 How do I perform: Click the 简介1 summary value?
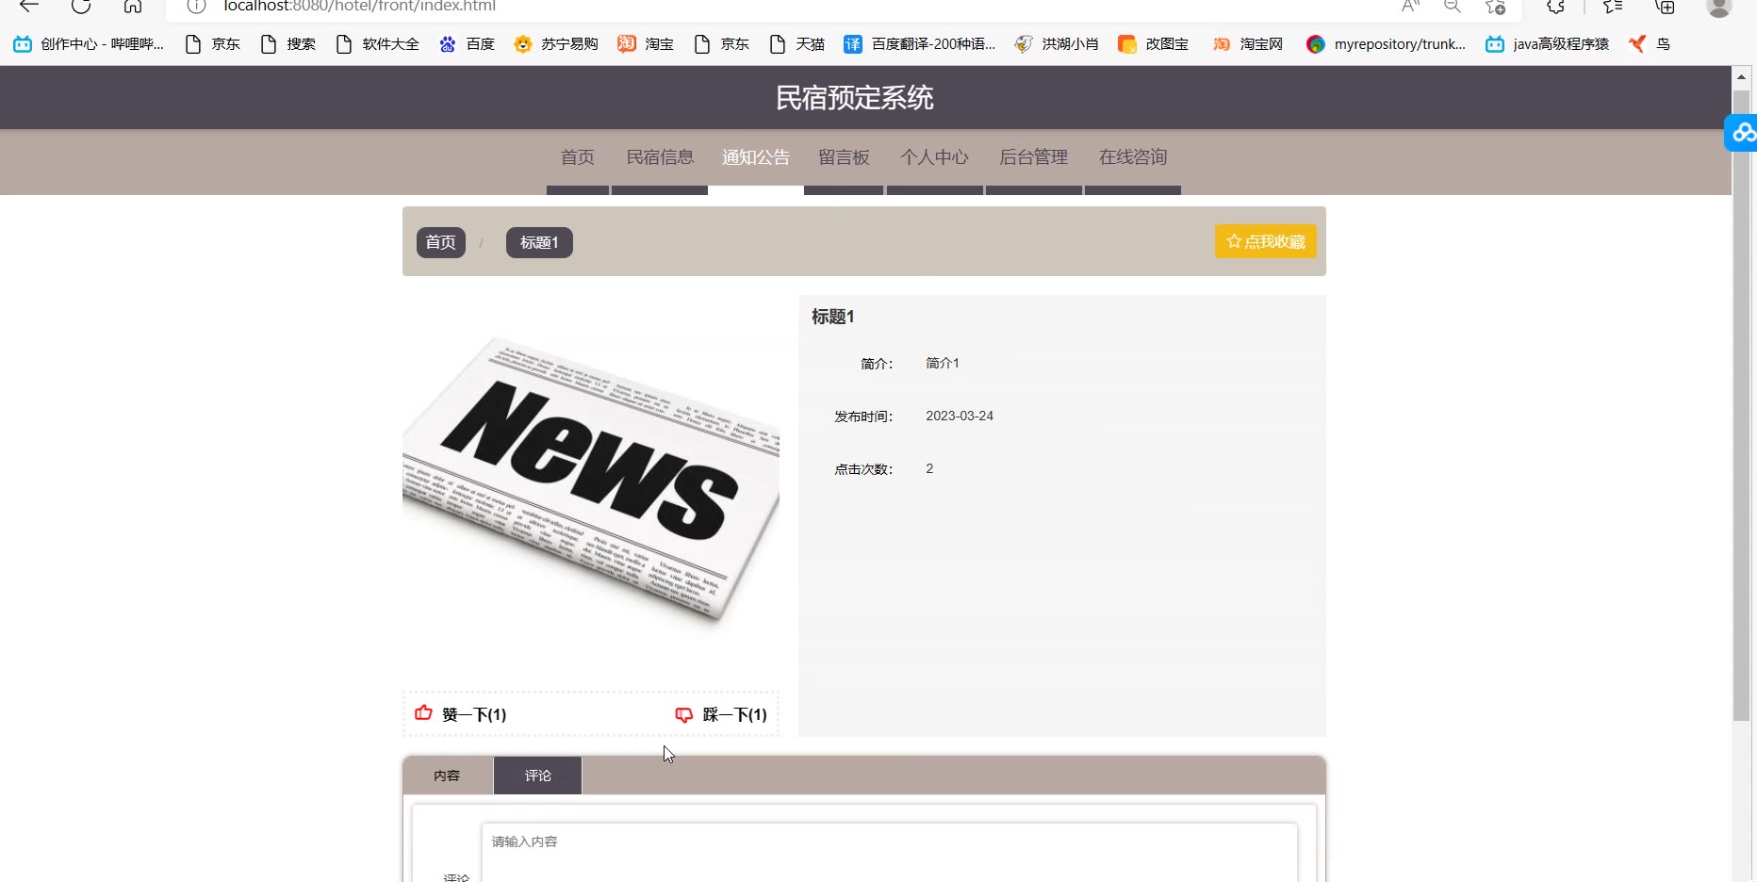943,363
